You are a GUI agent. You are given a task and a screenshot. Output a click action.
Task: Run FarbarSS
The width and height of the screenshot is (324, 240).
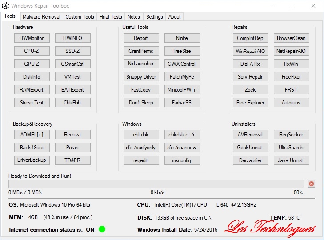pos(182,103)
